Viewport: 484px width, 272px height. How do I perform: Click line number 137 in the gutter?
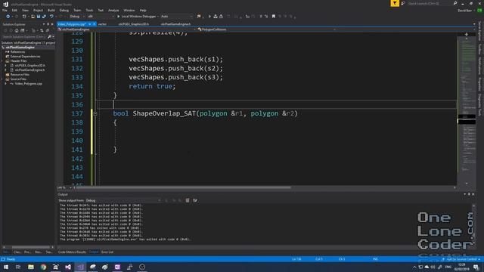tap(77, 113)
